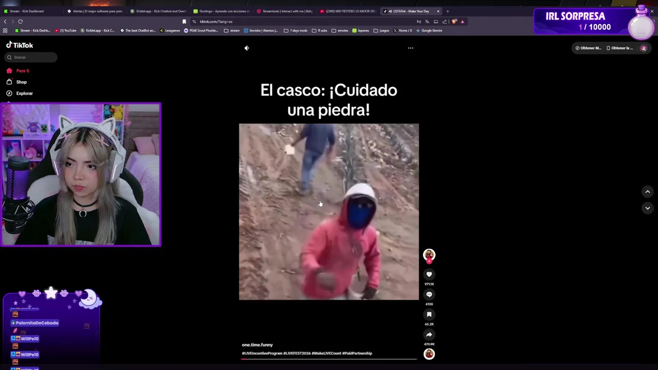Switch to the Kicklet.app browser tab
The height and width of the screenshot is (370, 658).
tap(158, 11)
